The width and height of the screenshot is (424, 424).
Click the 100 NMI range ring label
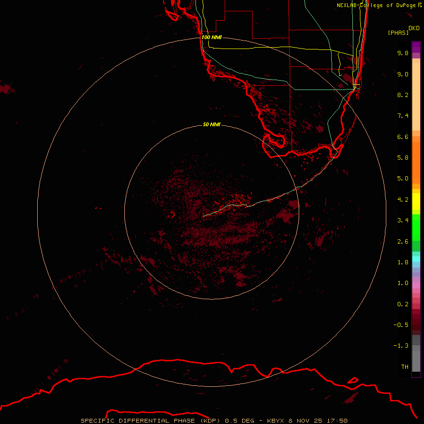[x=212, y=37]
